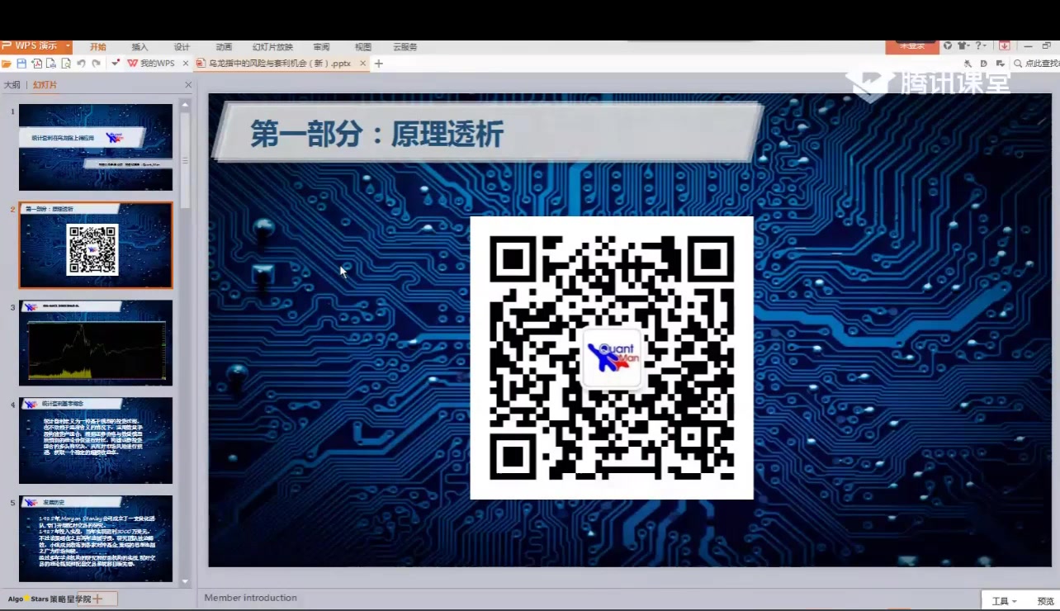This screenshot has height=611, width=1060.
Task: Close the outline/slides side panel
Action: coord(188,85)
